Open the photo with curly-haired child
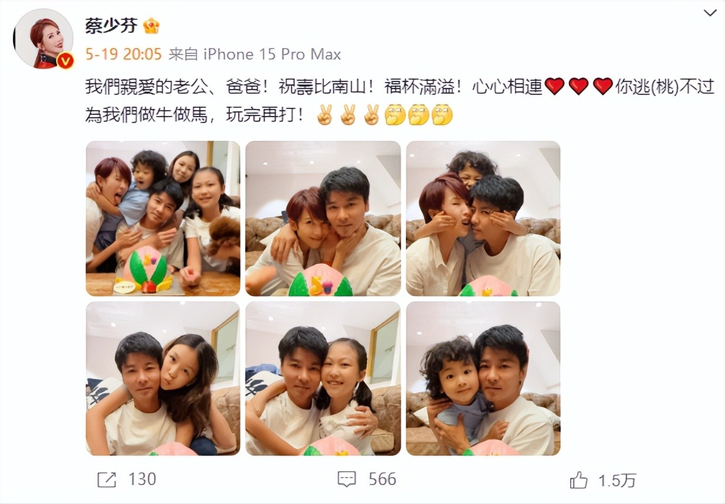Viewport: 725px width, 504px height. point(483,379)
